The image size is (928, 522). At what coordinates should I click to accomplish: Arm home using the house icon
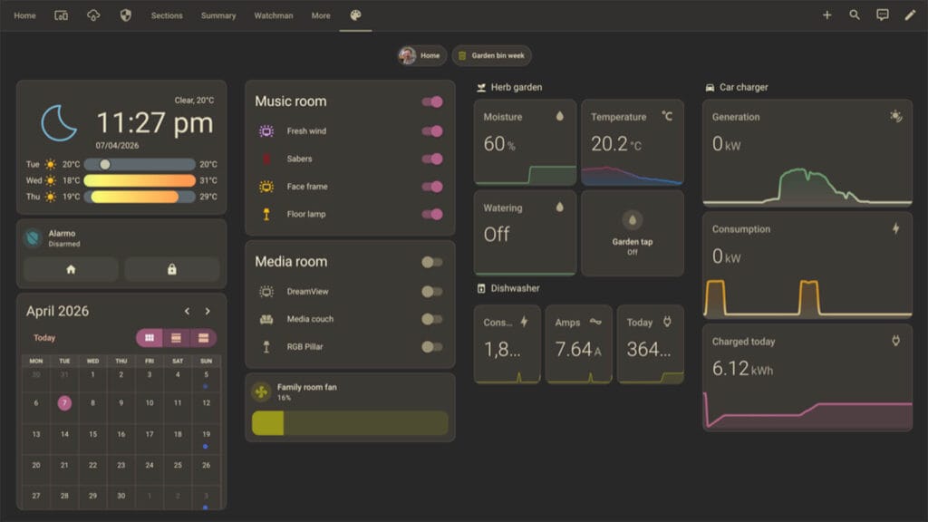click(x=71, y=269)
